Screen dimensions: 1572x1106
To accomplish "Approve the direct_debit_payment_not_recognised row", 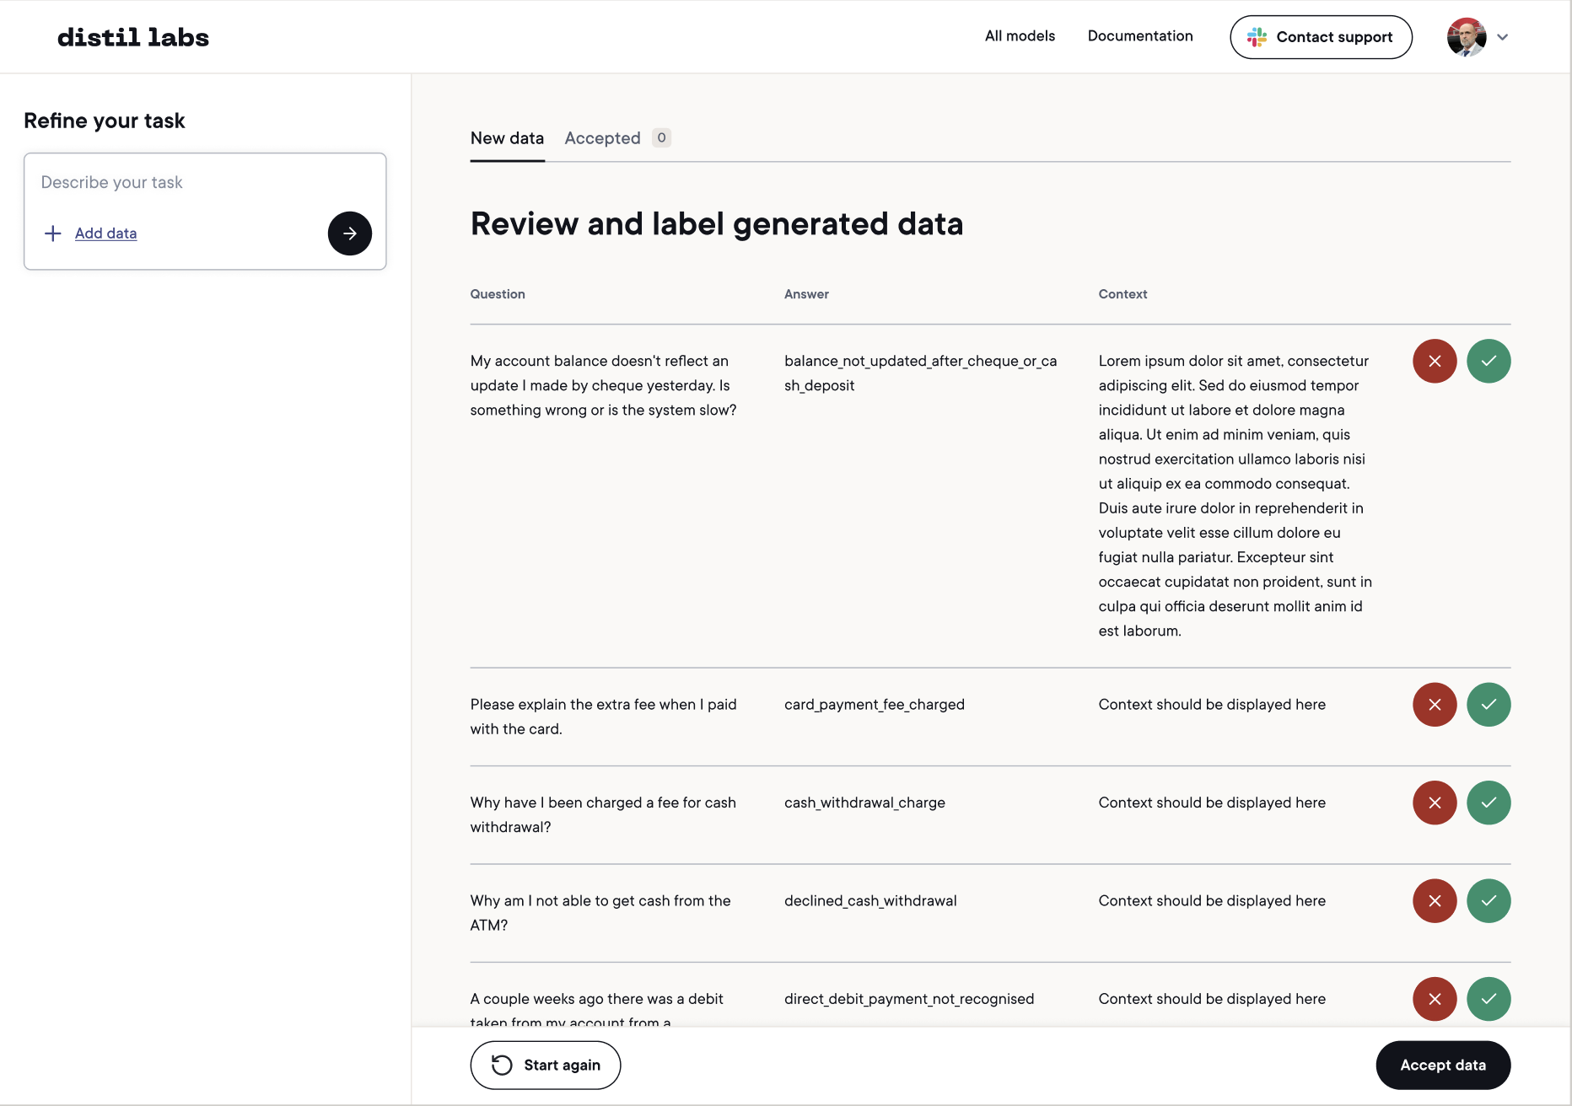I will (x=1489, y=999).
